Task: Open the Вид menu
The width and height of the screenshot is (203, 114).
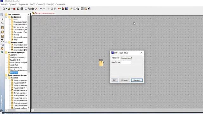Action: point(32,4)
